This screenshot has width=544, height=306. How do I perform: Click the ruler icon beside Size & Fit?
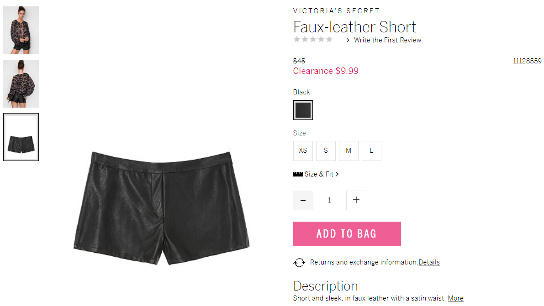pyautogui.click(x=298, y=174)
